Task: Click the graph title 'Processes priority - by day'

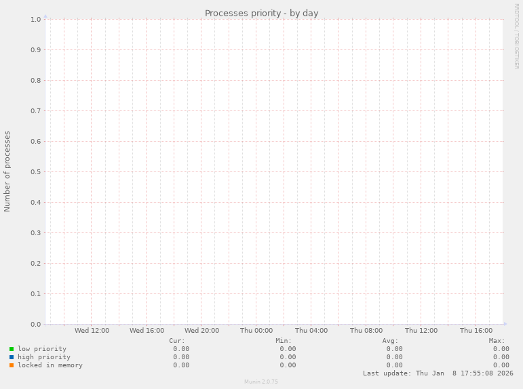Action: pyautogui.click(x=262, y=14)
